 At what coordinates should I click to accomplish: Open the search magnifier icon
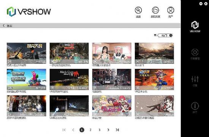pyautogui.click(x=138, y=10)
